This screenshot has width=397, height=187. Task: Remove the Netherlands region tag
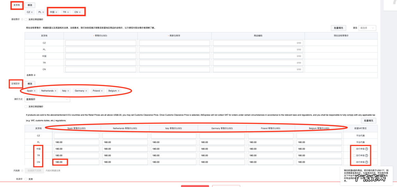click(56, 91)
